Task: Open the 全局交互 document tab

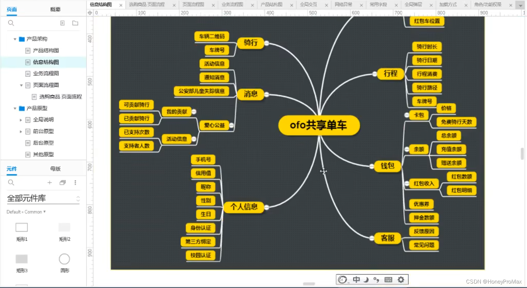Action: coord(309,4)
